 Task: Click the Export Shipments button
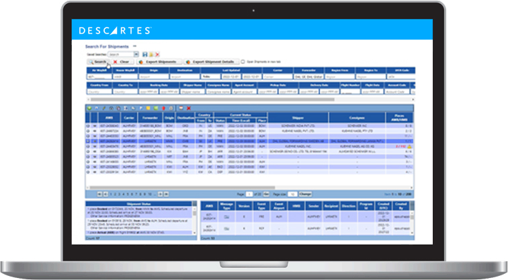pyautogui.click(x=152, y=61)
